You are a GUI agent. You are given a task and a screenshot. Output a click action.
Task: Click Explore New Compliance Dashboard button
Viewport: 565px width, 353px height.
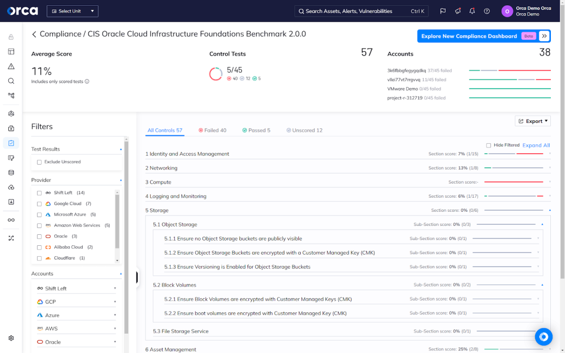(484, 36)
